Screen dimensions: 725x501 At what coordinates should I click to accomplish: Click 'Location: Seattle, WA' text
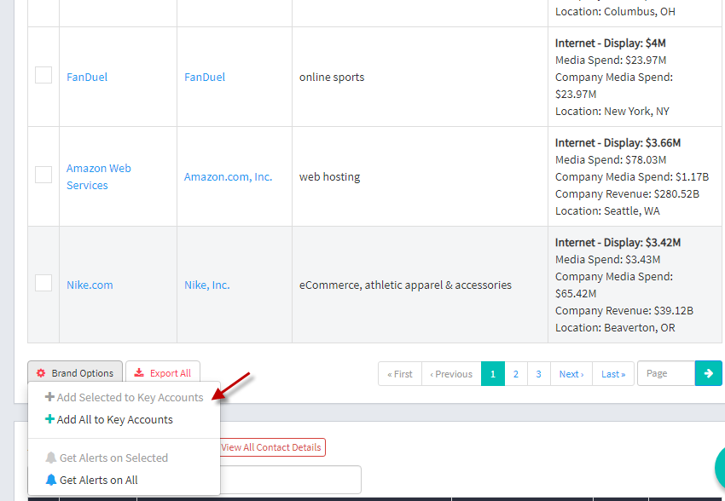point(607,211)
